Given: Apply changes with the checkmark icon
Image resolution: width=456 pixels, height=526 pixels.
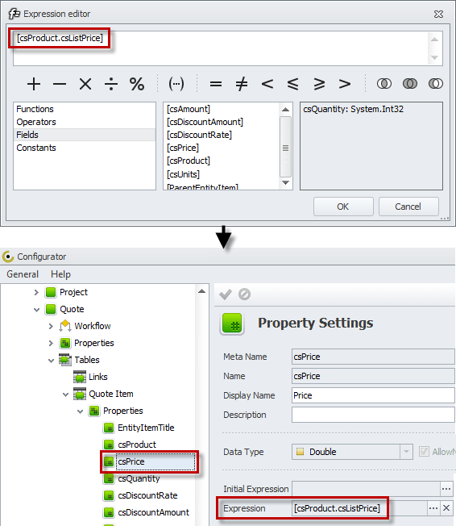Looking at the screenshot, I should pyautogui.click(x=225, y=294).
